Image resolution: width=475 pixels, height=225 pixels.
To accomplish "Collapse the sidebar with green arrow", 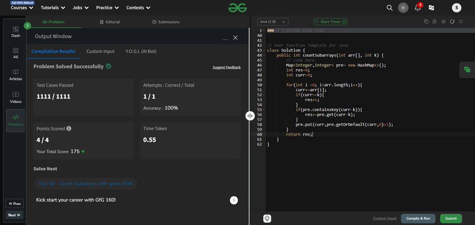I will click(27, 26).
